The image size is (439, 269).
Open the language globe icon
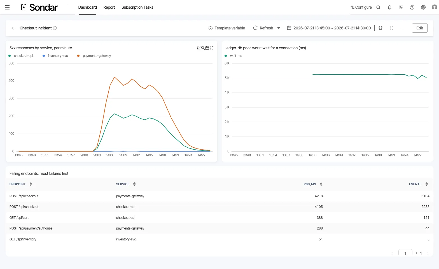423,7
